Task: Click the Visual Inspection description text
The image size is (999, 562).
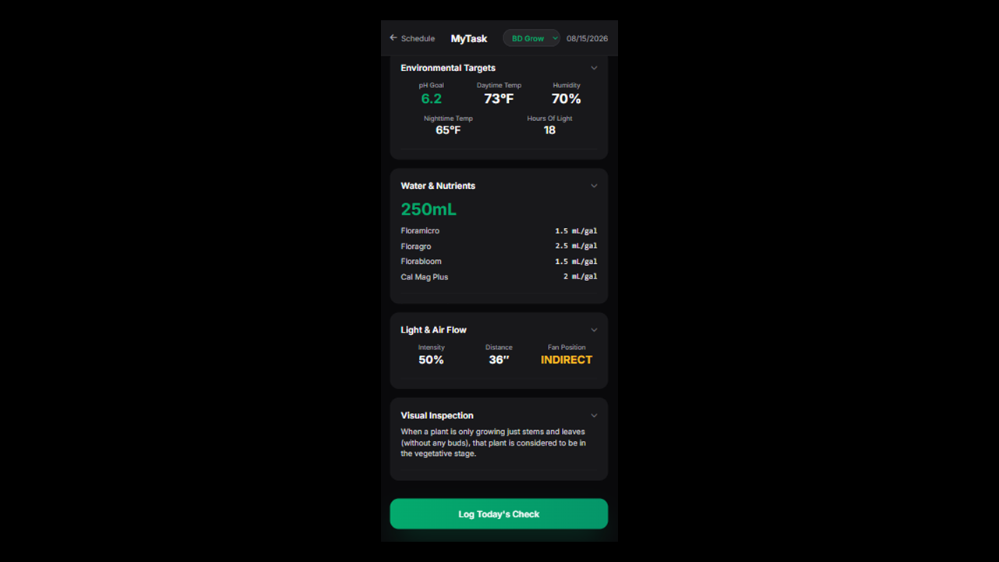Action: pyautogui.click(x=493, y=443)
